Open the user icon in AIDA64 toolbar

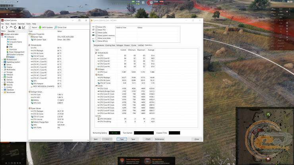tap(19, 27)
